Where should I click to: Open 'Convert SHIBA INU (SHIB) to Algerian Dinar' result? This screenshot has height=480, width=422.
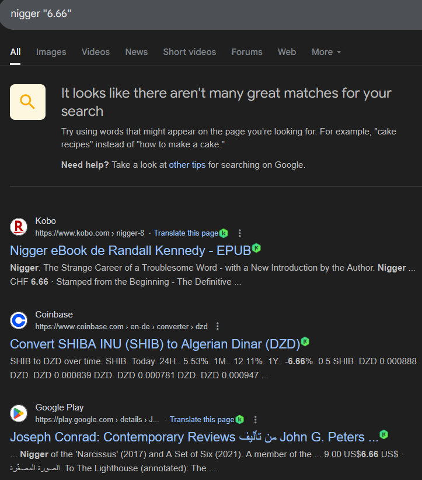[x=155, y=344]
